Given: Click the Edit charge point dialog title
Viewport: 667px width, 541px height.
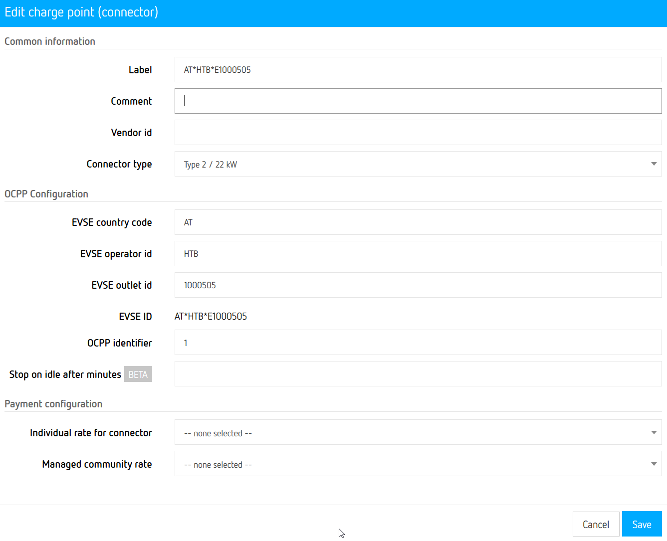Looking at the screenshot, I should click(x=81, y=12).
